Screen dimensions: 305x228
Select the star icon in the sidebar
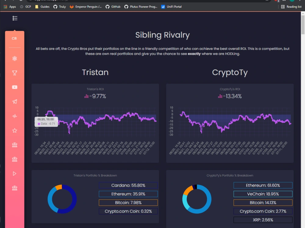tap(15, 130)
